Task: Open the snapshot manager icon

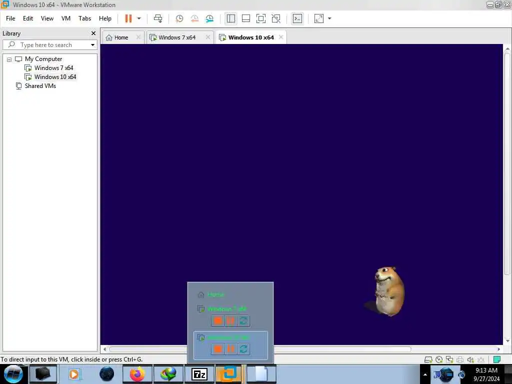Action: pyautogui.click(x=209, y=18)
